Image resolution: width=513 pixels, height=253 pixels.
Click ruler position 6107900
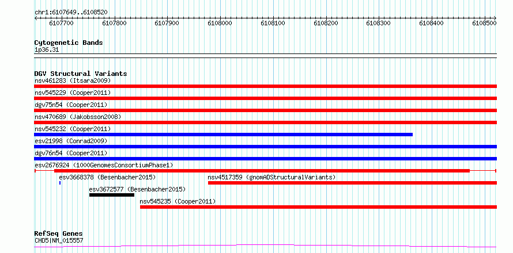[167, 23]
